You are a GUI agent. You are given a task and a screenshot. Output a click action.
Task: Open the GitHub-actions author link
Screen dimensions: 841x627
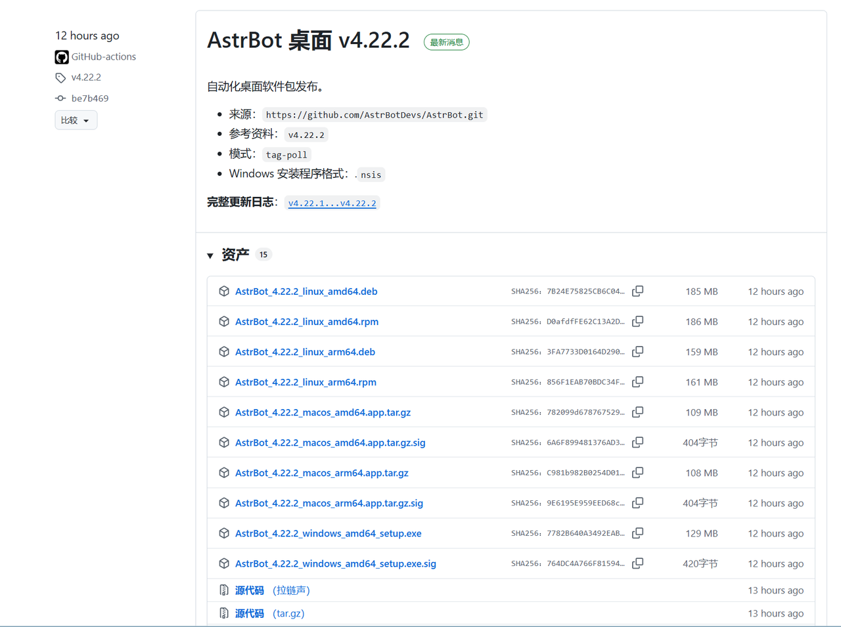tap(104, 57)
